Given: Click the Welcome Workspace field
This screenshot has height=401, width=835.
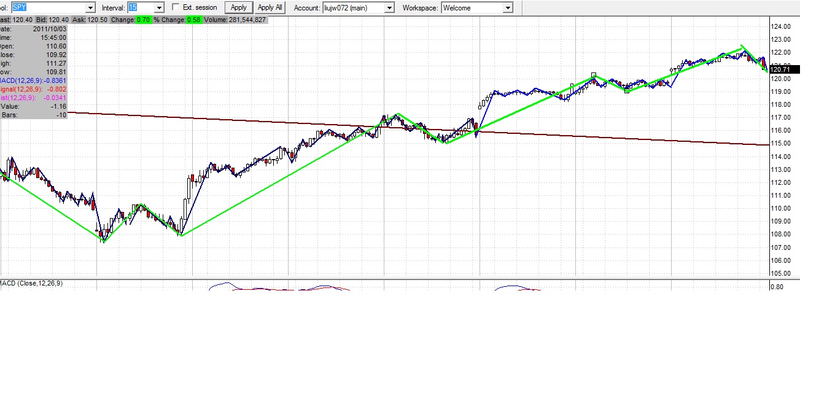Looking at the screenshot, I should coord(472,7).
